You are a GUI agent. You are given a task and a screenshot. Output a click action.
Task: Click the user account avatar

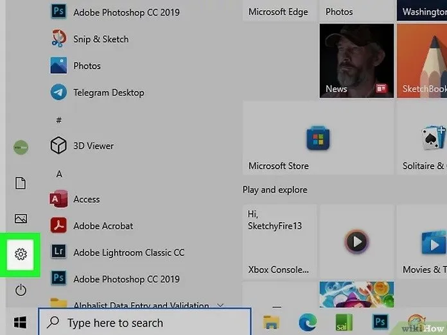pos(21,148)
